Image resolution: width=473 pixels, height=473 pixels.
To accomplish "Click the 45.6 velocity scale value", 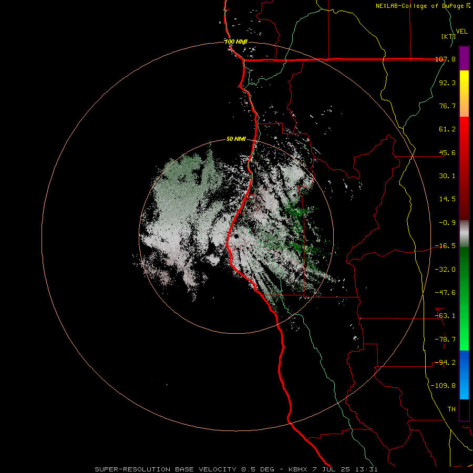I will coord(447,152).
